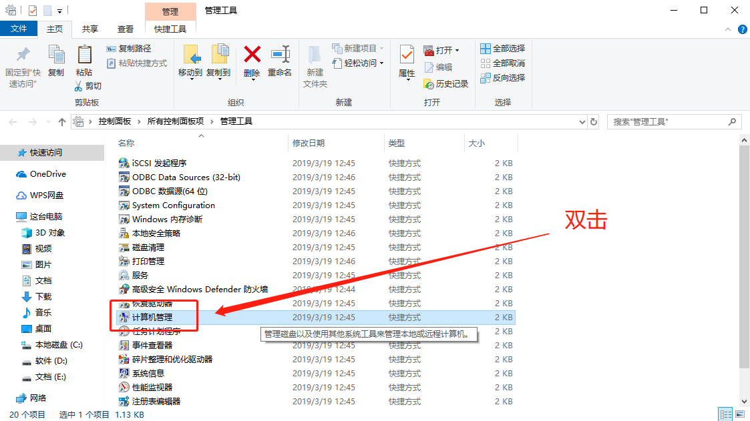Click the red Delete (删除) icon

tap(252, 55)
